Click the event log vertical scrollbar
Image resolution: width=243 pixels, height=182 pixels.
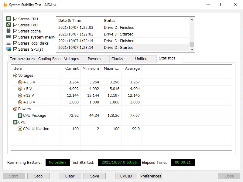pos(192,35)
